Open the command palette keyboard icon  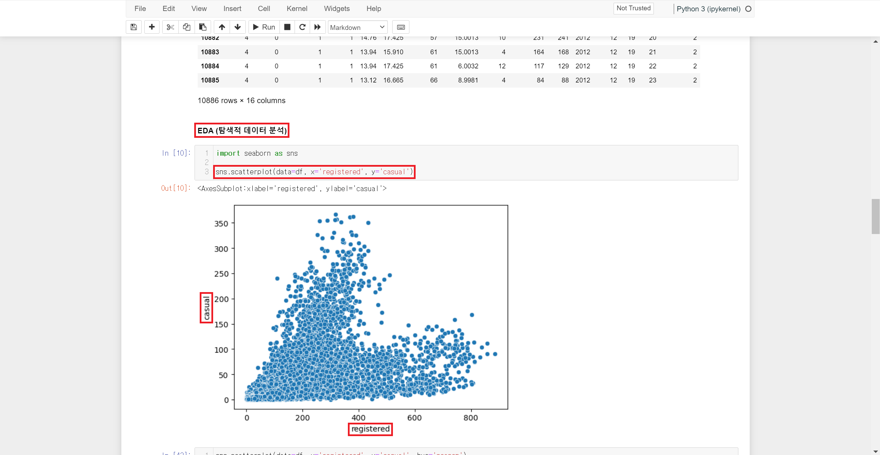(401, 27)
